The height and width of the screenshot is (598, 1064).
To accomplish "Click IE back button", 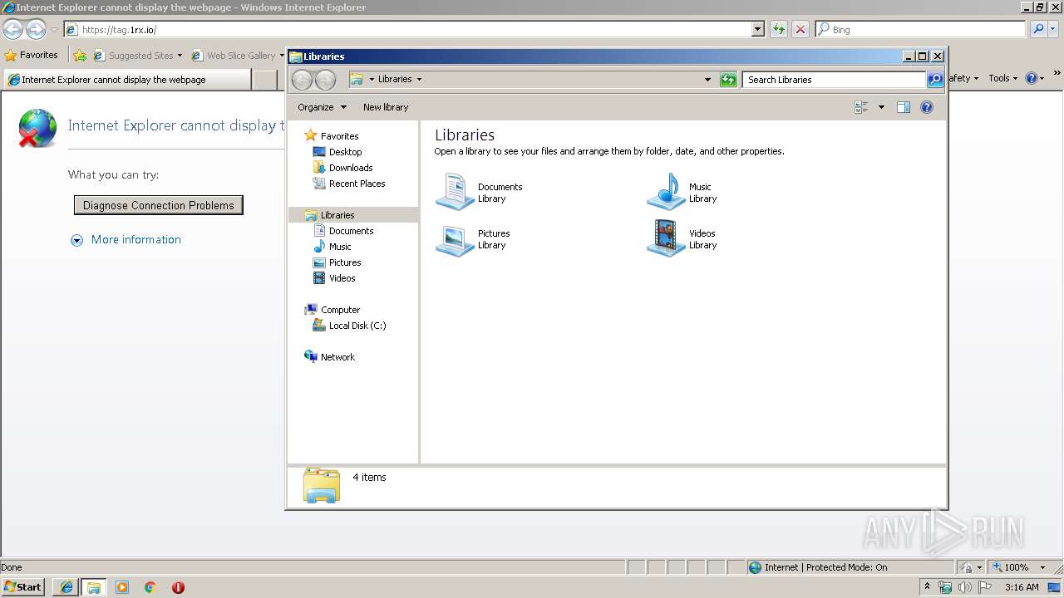I will [x=13, y=30].
